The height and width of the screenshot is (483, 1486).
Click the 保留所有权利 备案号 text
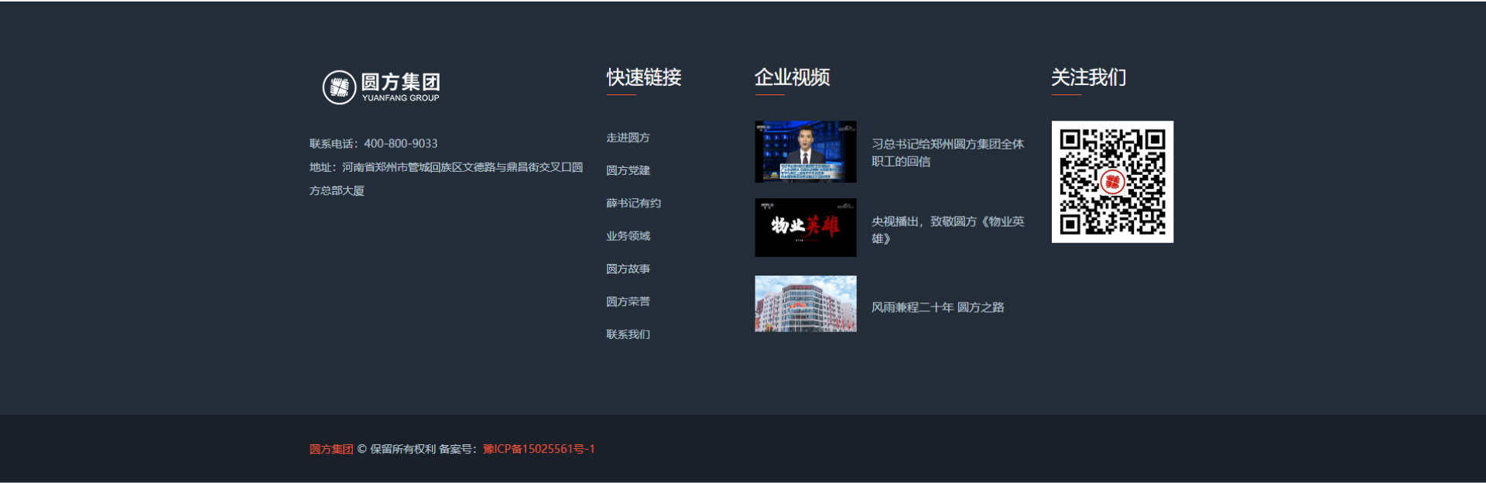pos(423,449)
